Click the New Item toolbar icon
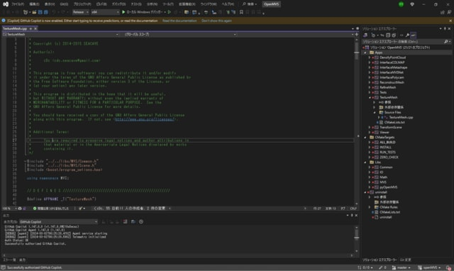 pyautogui.click(x=26, y=12)
